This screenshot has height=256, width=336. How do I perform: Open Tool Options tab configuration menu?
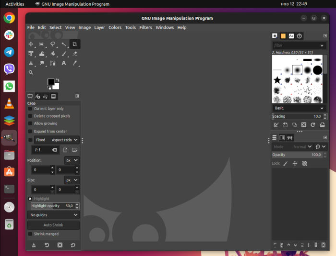pos(77,96)
